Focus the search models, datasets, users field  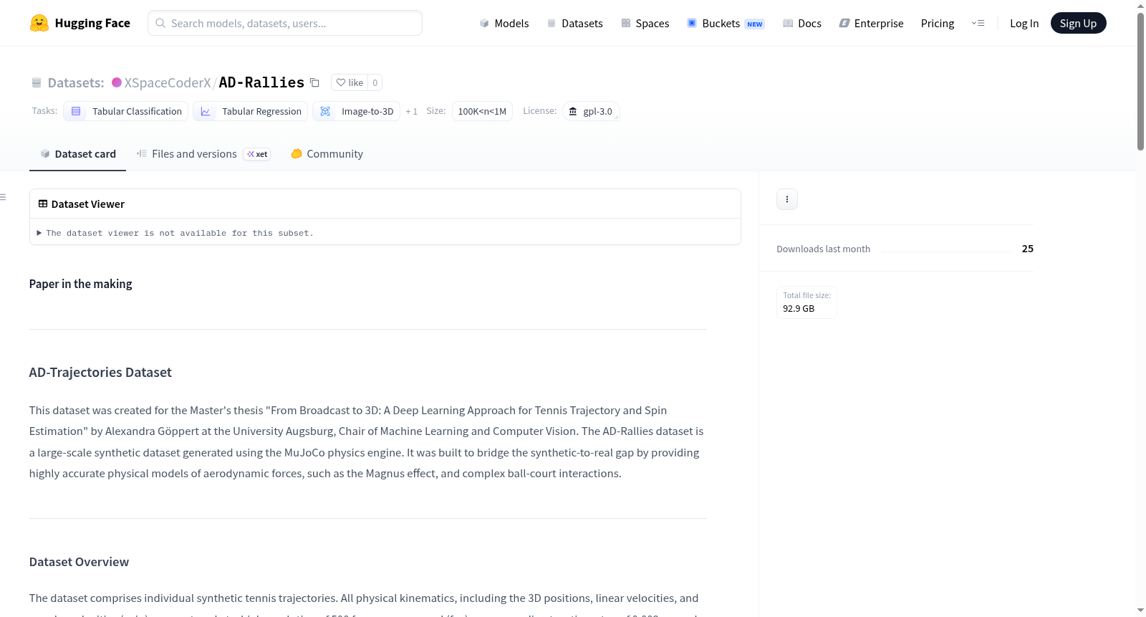285,23
